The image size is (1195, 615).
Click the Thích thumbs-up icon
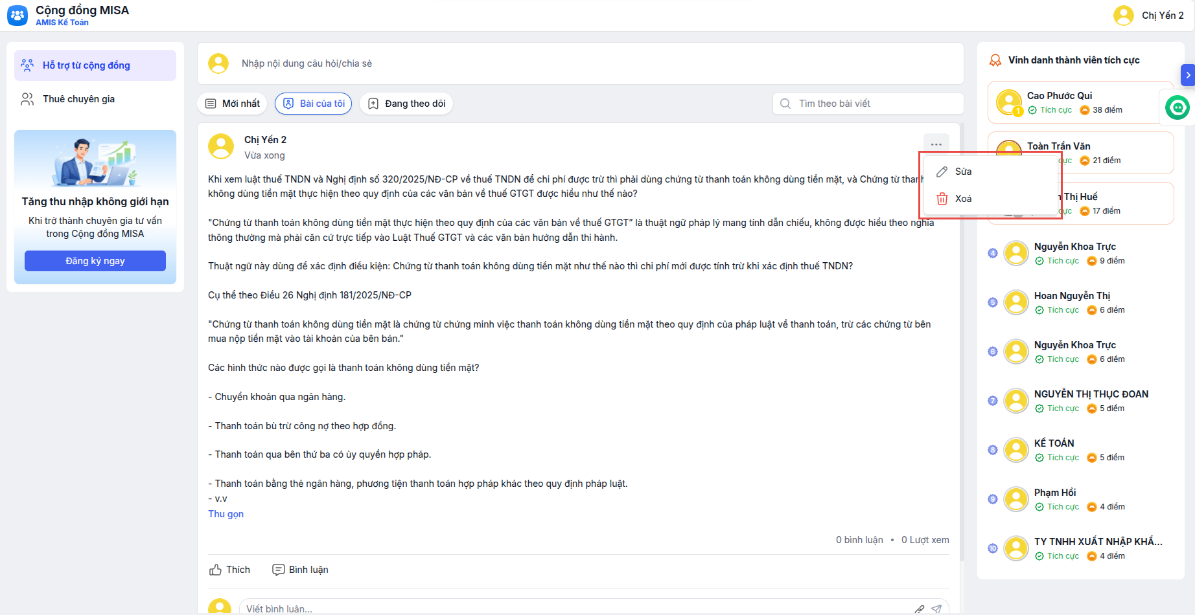(x=216, y=570)
